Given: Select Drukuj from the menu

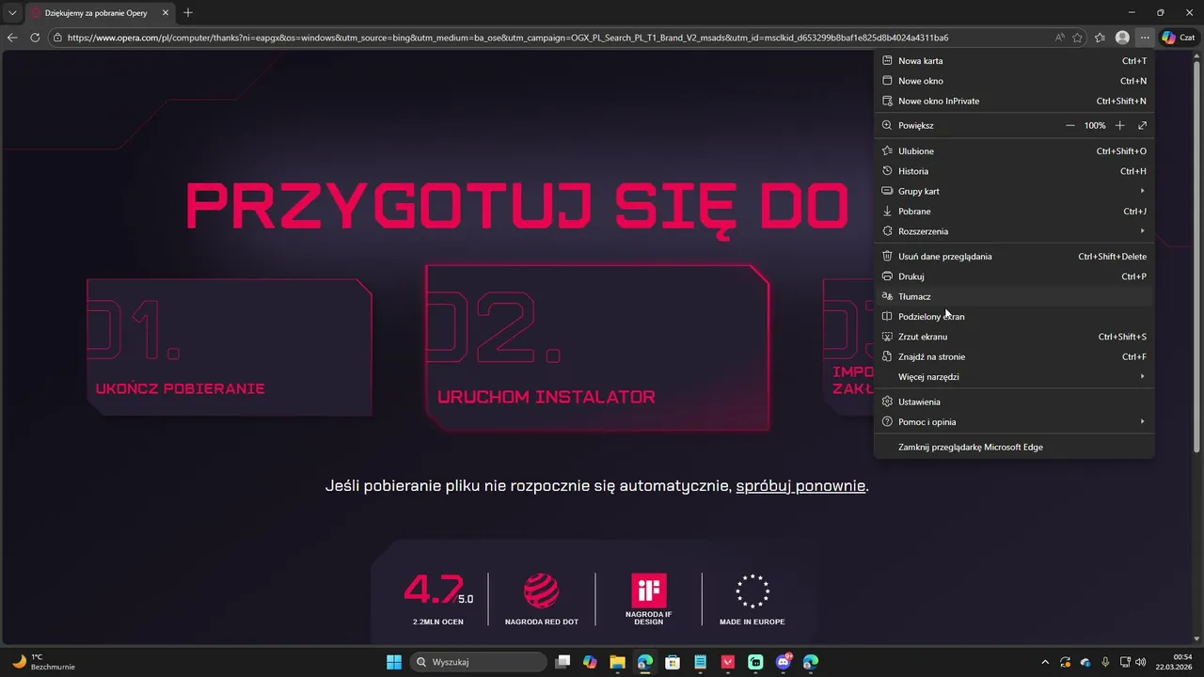Looking at the screenshot, I should [x=1014, y=276].
